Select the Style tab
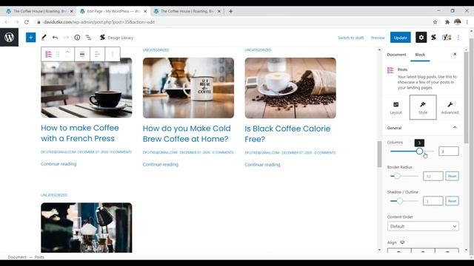Screen dimensions: 474x266 423,107
